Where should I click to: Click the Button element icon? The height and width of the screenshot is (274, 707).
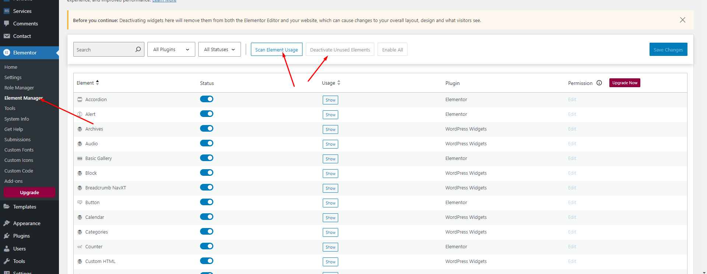[x=80, y=202]
